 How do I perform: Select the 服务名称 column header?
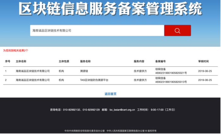pyautogui.click(x=86, y=61)
